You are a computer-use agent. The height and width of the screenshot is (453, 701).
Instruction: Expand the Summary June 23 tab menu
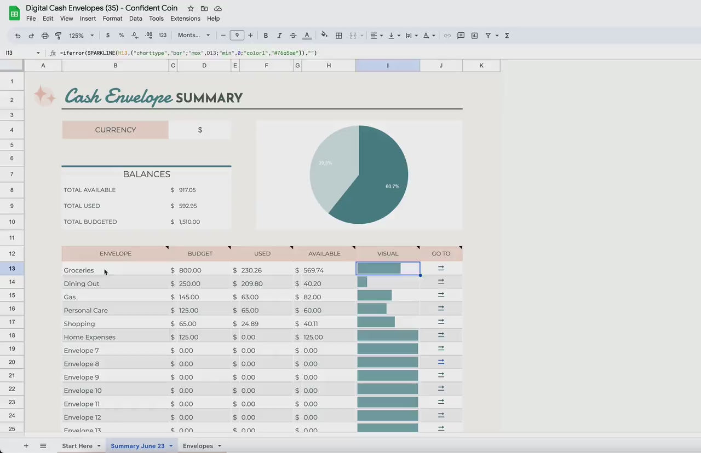tap(171, 446)
